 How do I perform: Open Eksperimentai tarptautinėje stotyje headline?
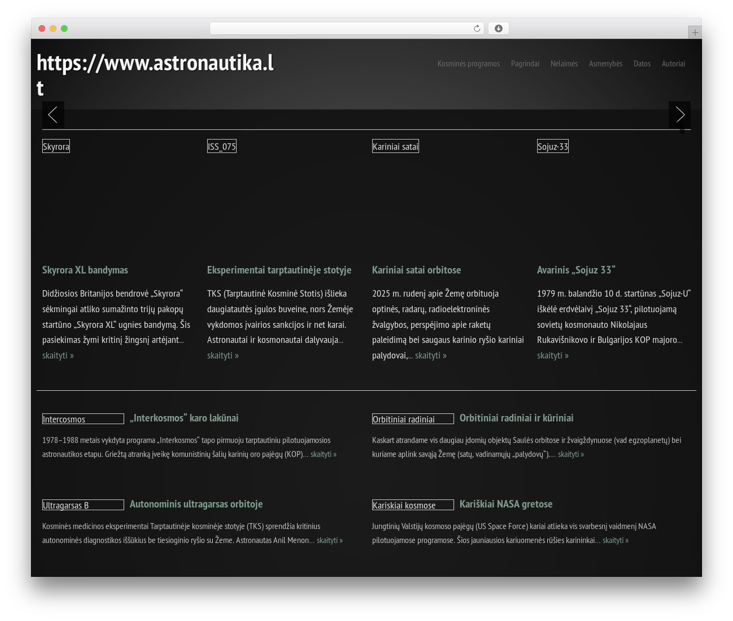click(x=279, y=270)
